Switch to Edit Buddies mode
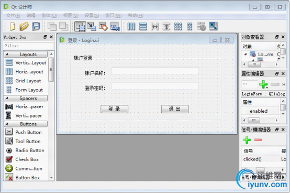Screen dimensions: 290x193 [x=103, y=26]
